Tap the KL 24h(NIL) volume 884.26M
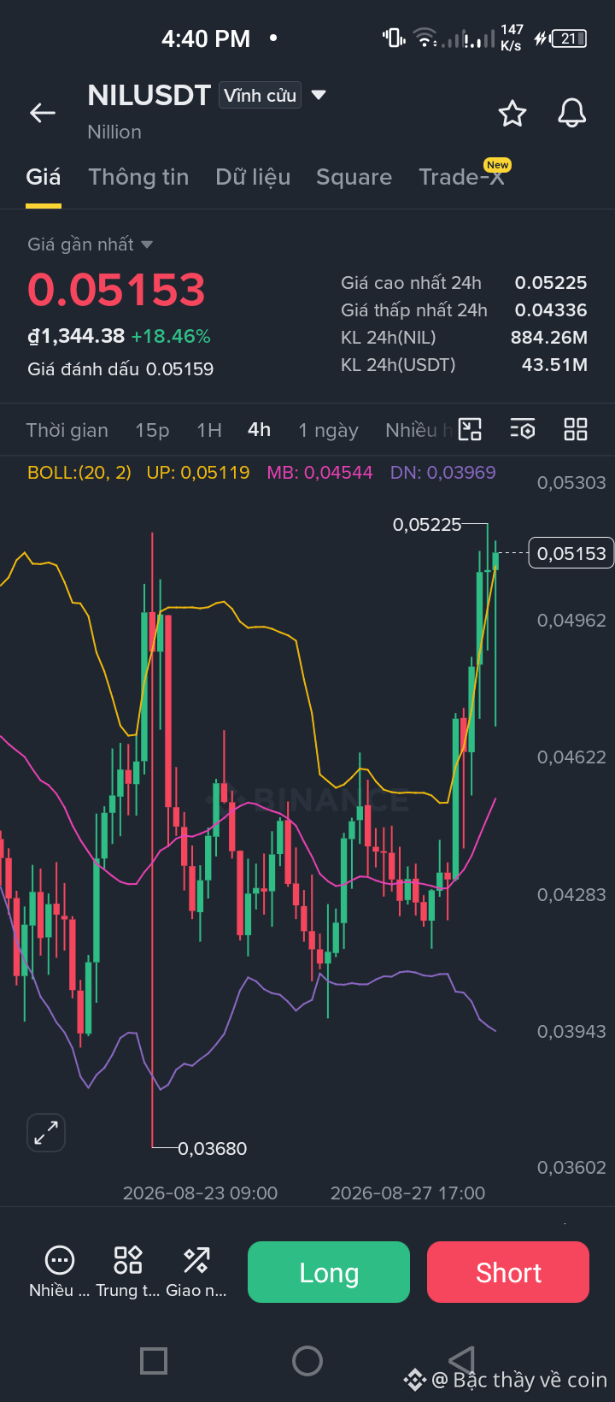Screen dimensions: 615x1402 point(549,338)
